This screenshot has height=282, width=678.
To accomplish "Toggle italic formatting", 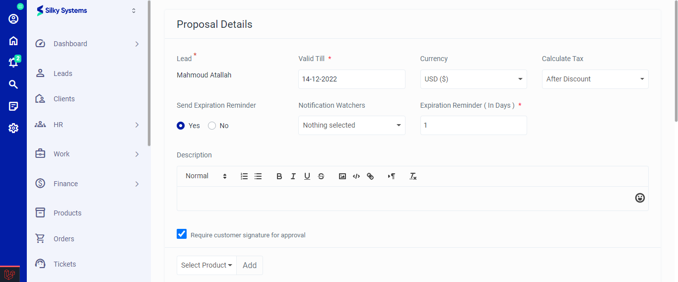I will 293,176.
